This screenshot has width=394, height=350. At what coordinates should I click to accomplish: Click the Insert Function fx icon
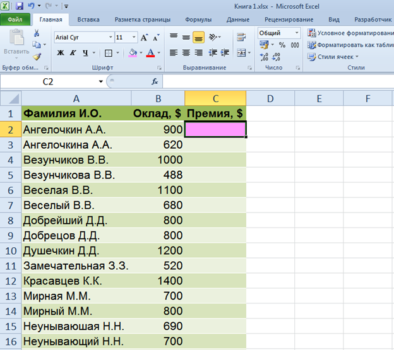[155, 82]
